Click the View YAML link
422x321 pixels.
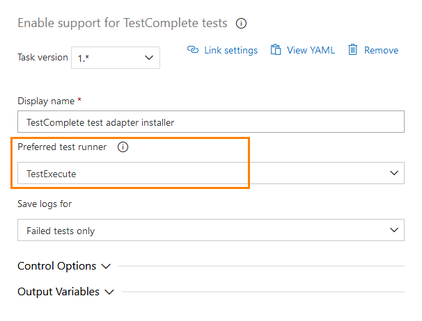pyautogui.click(x=311, y=50)
